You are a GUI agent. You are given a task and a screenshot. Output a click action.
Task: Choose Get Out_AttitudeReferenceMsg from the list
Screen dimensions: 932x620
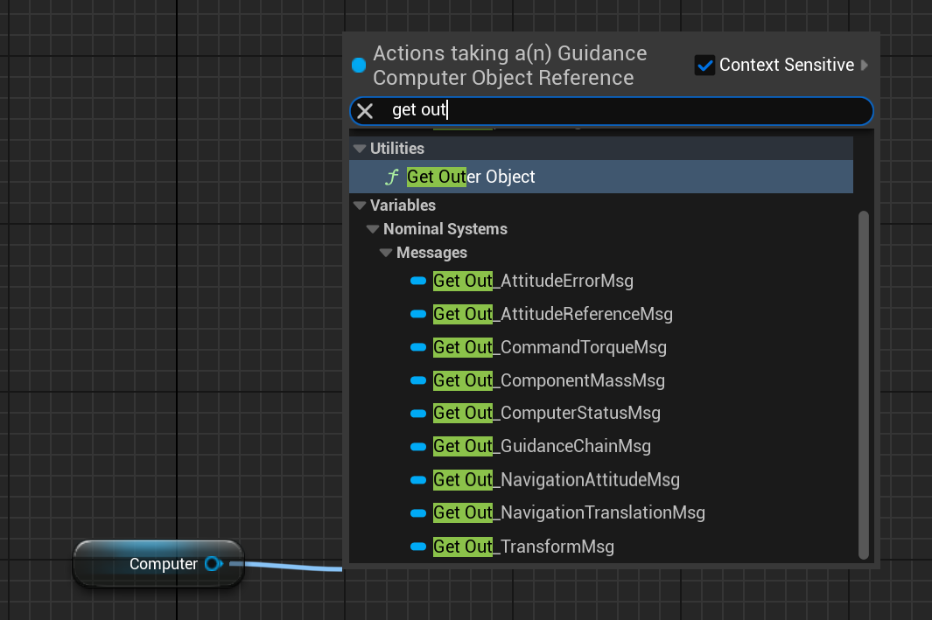pyautogui.click(x=553, y=314)
